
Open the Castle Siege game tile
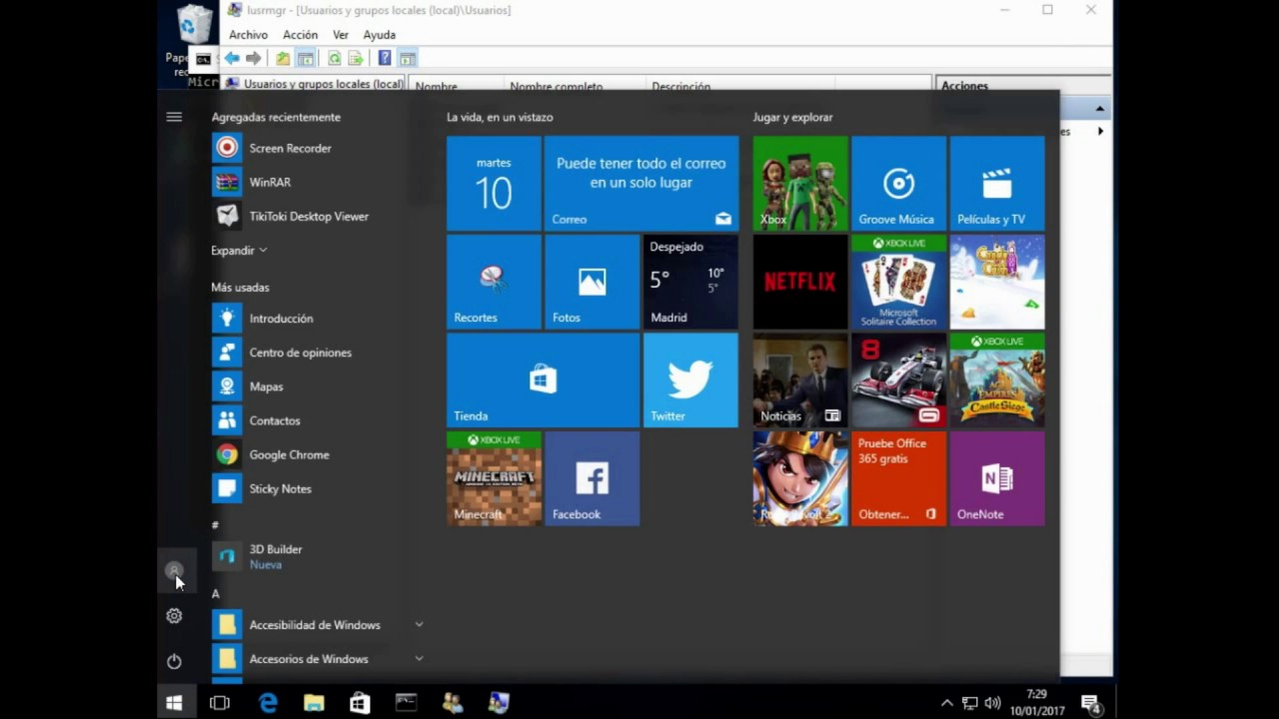click(x=997, y=380)
